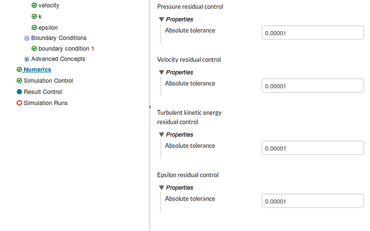This screenshot has height=231, width=370.
Task: Click green check icon beside Numerics
Action: coord(19,70)
